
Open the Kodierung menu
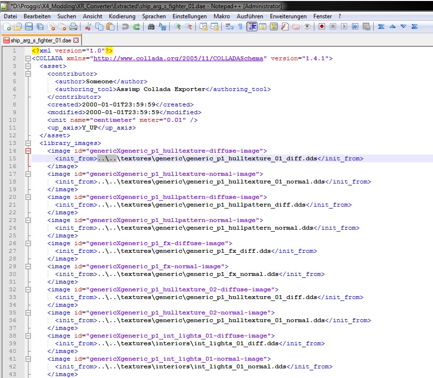click(122, 16)
